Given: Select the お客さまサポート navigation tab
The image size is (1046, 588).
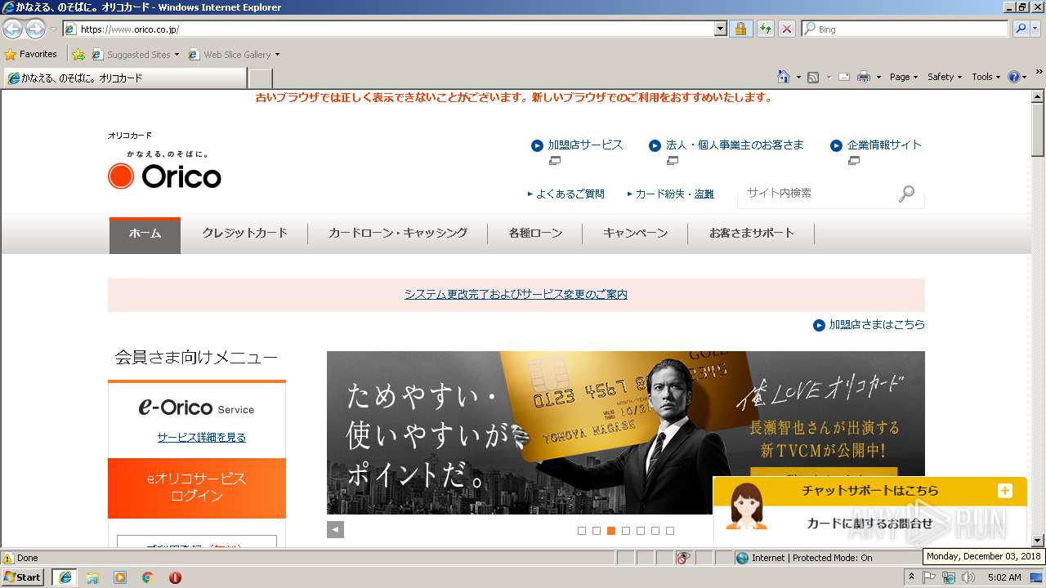Looking at the screenshot, I should (x=751, y=234).
